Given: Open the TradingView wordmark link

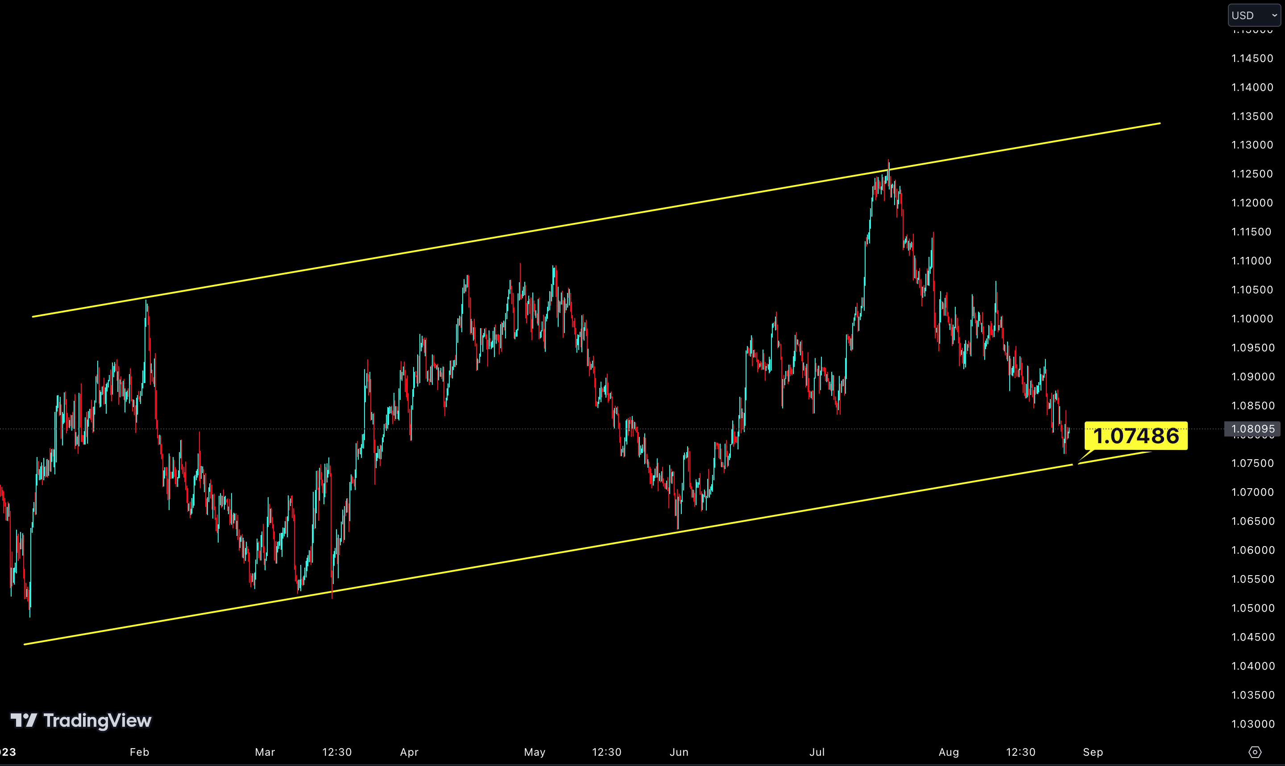Looking at the screenshot, I should (97, 721).
